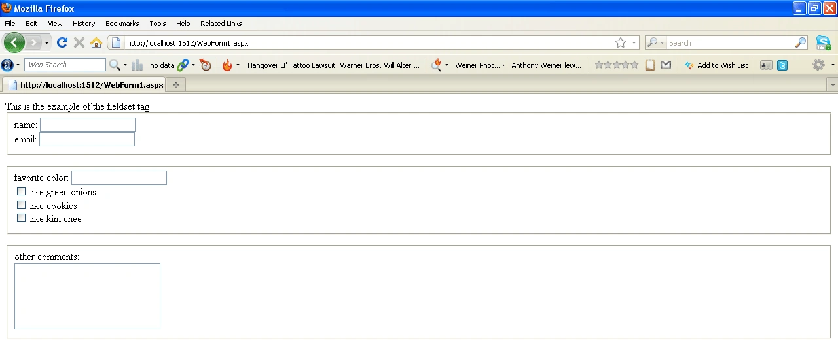Open the 'Hangover II' Tattoo Lawsuit headline

pyautogui.click(x=333, y=65)
